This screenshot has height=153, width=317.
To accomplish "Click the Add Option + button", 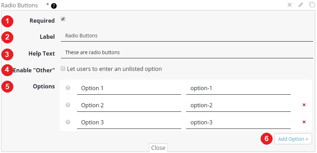I will click(x=293, y=139).
